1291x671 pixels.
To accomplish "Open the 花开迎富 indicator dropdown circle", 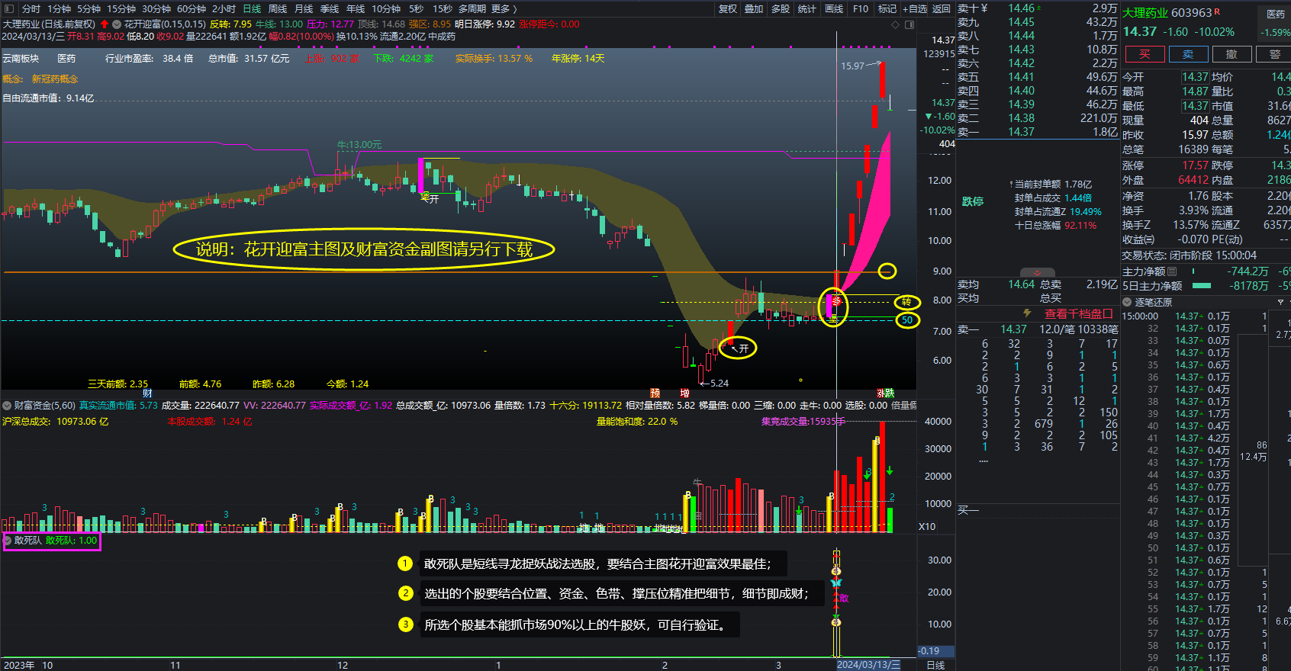I will point(117,24).
